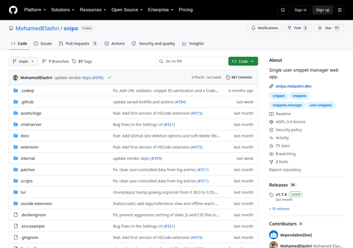Open the green Code dropdown button
The height and width of the screenshot is (248, 353).
tap(243, 61)
